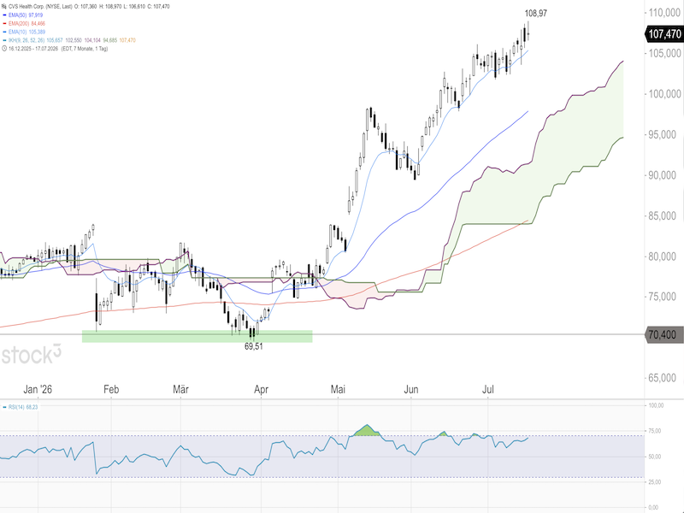Viewport: 684px width, 513px height.
Task: Click the EMA(50) blue legend marker
Action: 4,15
